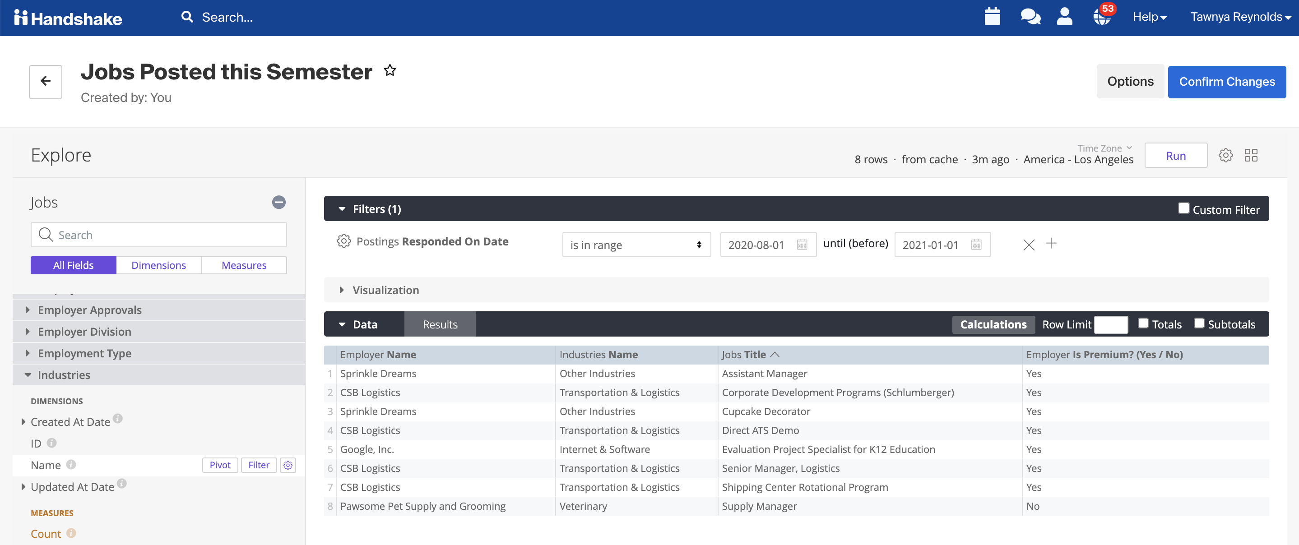This screenshot has width=1299, height=545.
Task: Click the Row Limit input box
Action: 1111,324
